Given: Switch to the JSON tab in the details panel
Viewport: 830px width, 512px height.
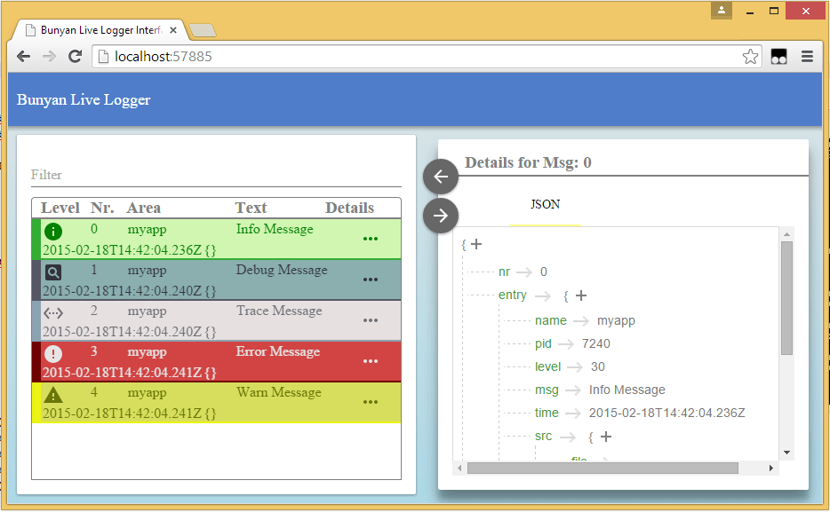Looking at the screenshot, I should pos(544,204).
